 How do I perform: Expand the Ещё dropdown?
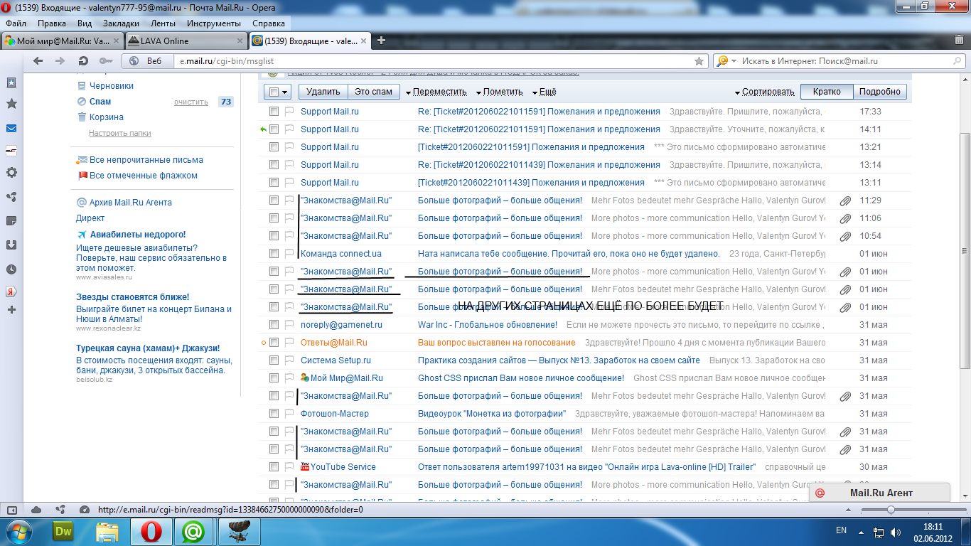(x=544, y=92)
